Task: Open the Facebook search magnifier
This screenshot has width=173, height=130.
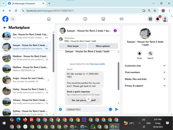Action: point(13,19)
